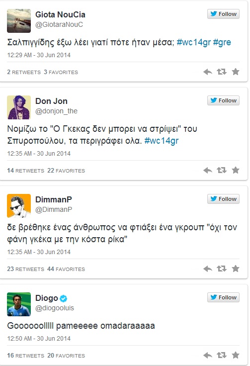Favorite DimmanP's tweet with star
250x366 pixels.
(x=236, y=269)
